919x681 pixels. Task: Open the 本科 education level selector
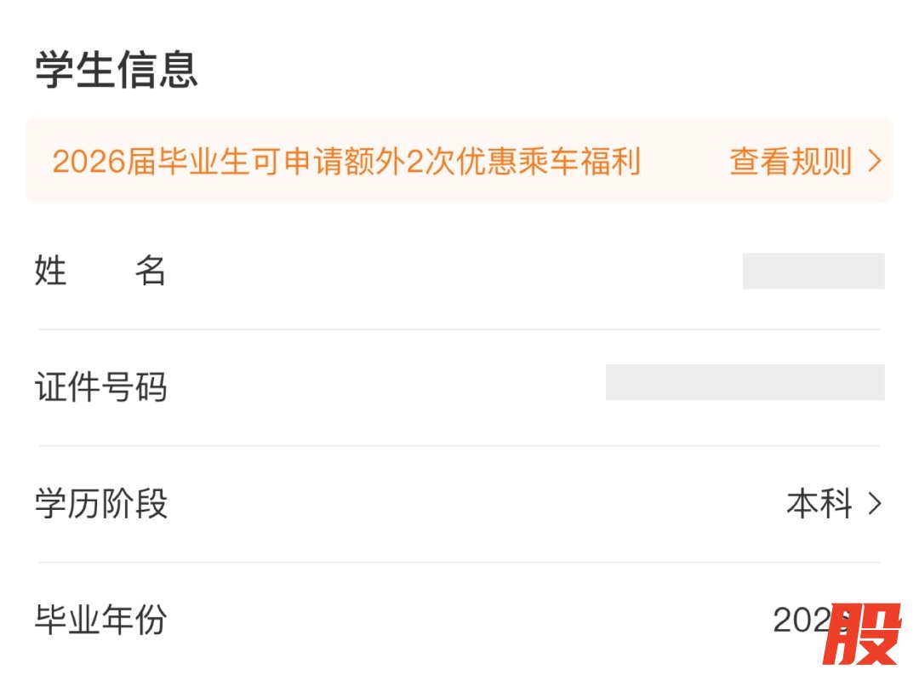(x=819, y=504)
